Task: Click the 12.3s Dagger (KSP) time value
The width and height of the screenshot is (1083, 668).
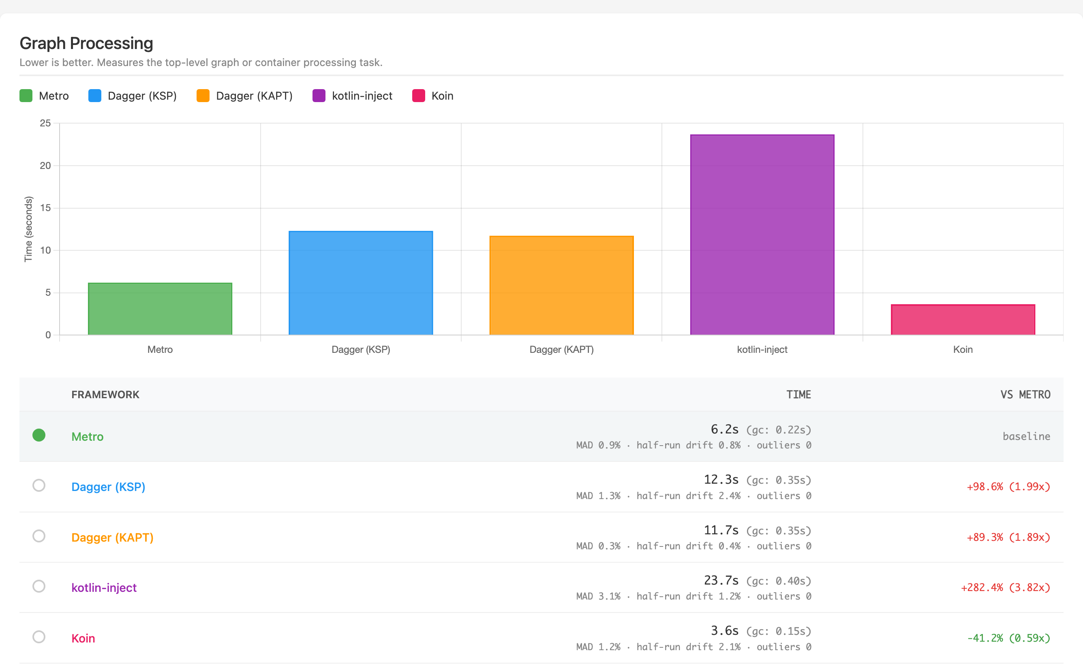Action: point(721,479)
